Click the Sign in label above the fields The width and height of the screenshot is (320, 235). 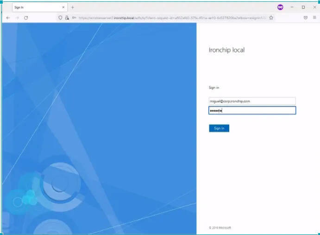(214, 88)
